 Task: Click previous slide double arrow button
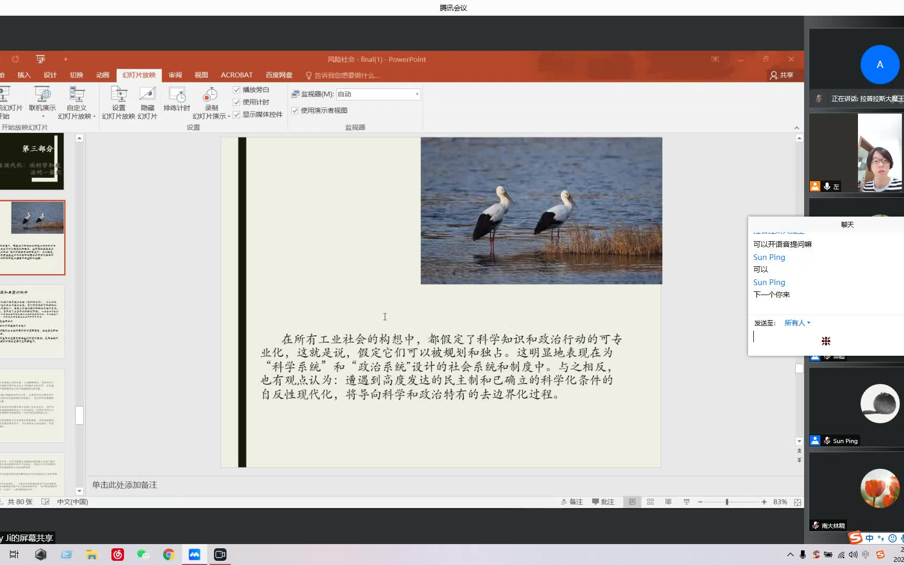pos(799,451)
